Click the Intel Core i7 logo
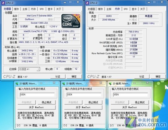This screenshot has width=168, height=130. click(x=71, y=21)
